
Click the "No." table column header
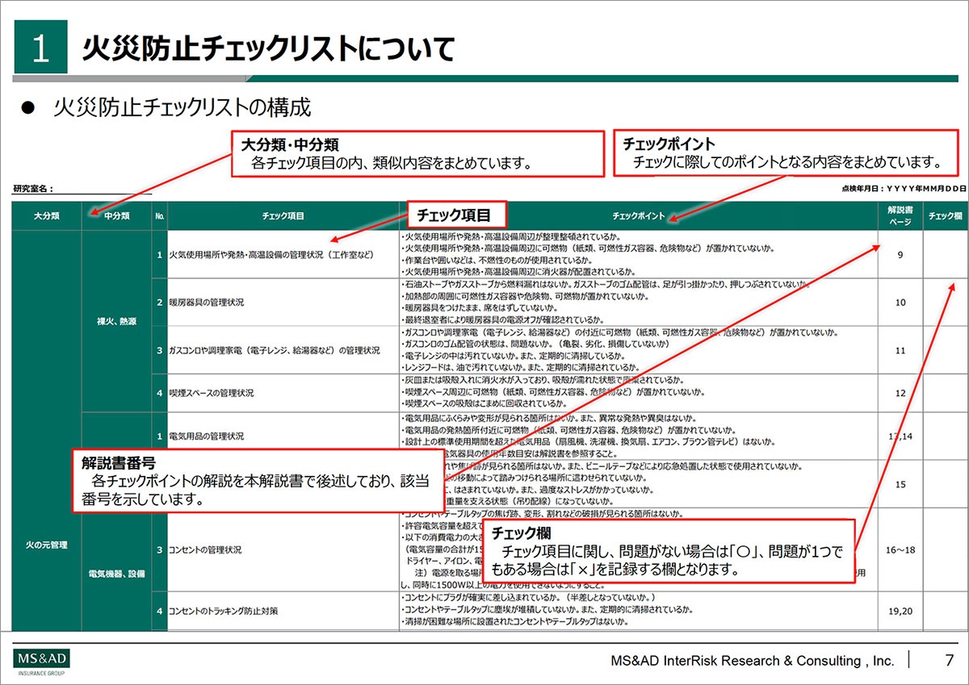point(160,216)
